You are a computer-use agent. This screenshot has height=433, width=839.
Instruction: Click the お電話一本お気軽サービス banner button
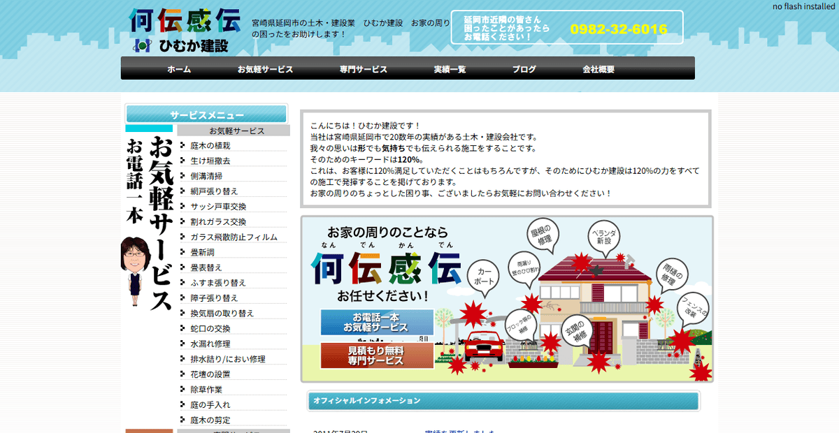(x=375, y=323)
